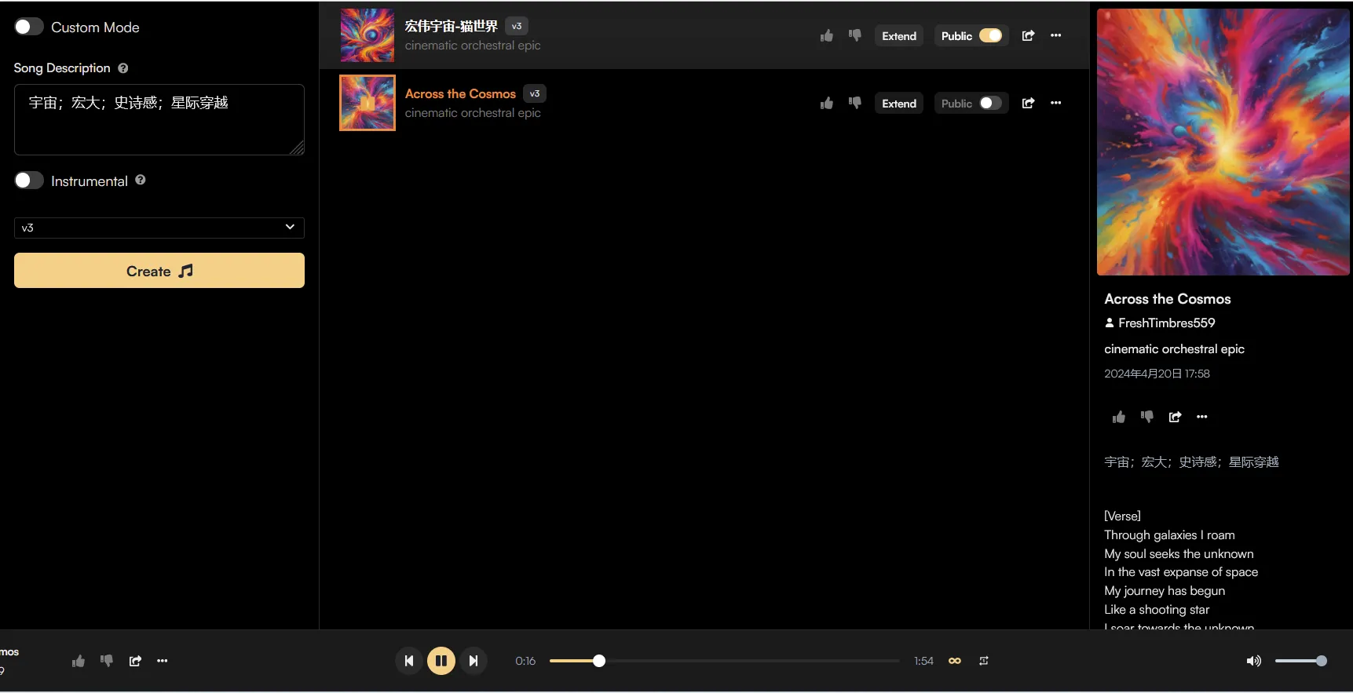1353x693 pixels.
Task: Click the Song Description text field
Action: point(159,119)
